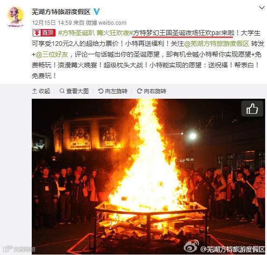
Task: Rotate the photo left with 向左旋转
Action: [112, 91]
